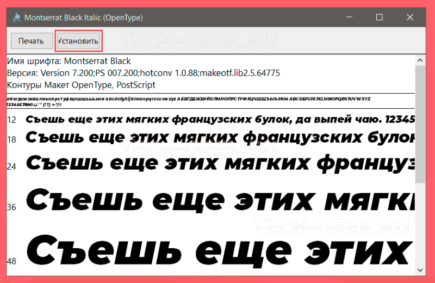
Task: Click the 18-point sample text line
Action: pos(220,138)
